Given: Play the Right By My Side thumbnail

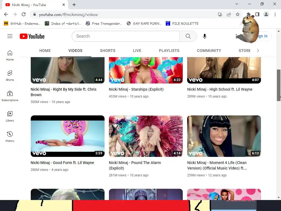Looking at the screenshot, I should point(68,70).
